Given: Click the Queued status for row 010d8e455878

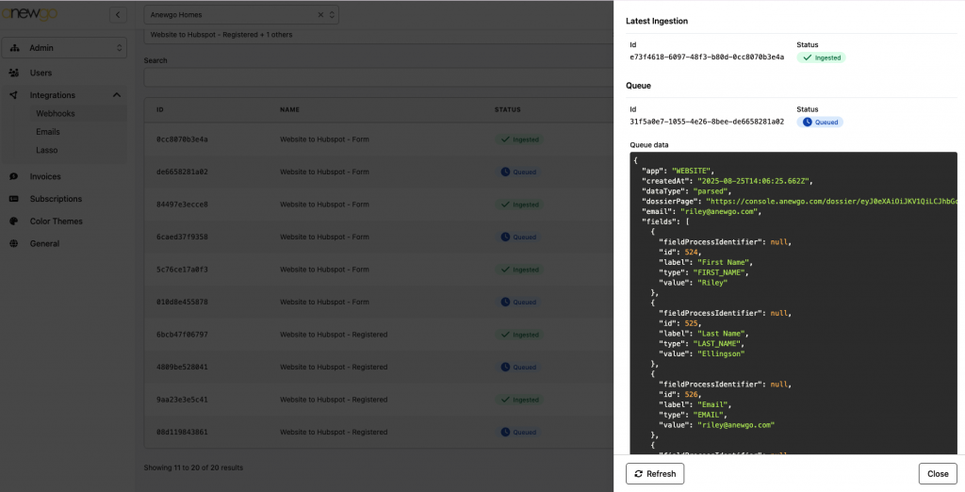Looking at the screenshot, I should coord(519,303).
